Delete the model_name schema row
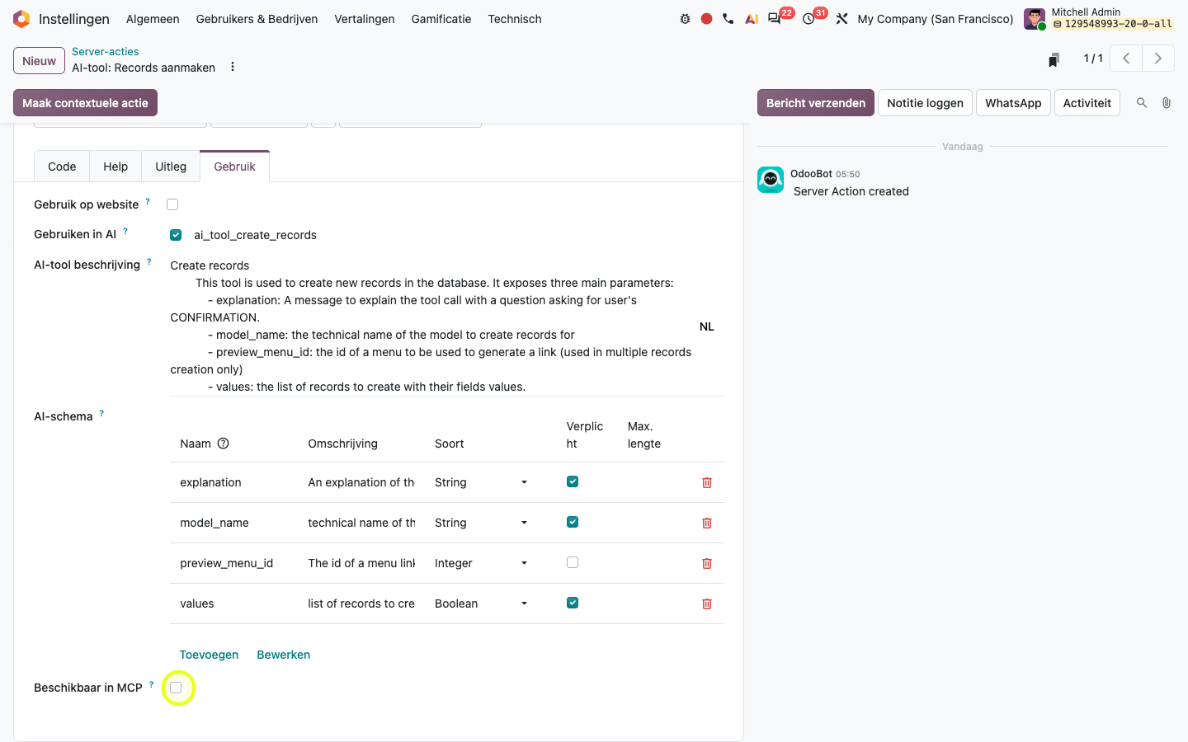This screenshot has height=742, width=1188. (707, 523)
